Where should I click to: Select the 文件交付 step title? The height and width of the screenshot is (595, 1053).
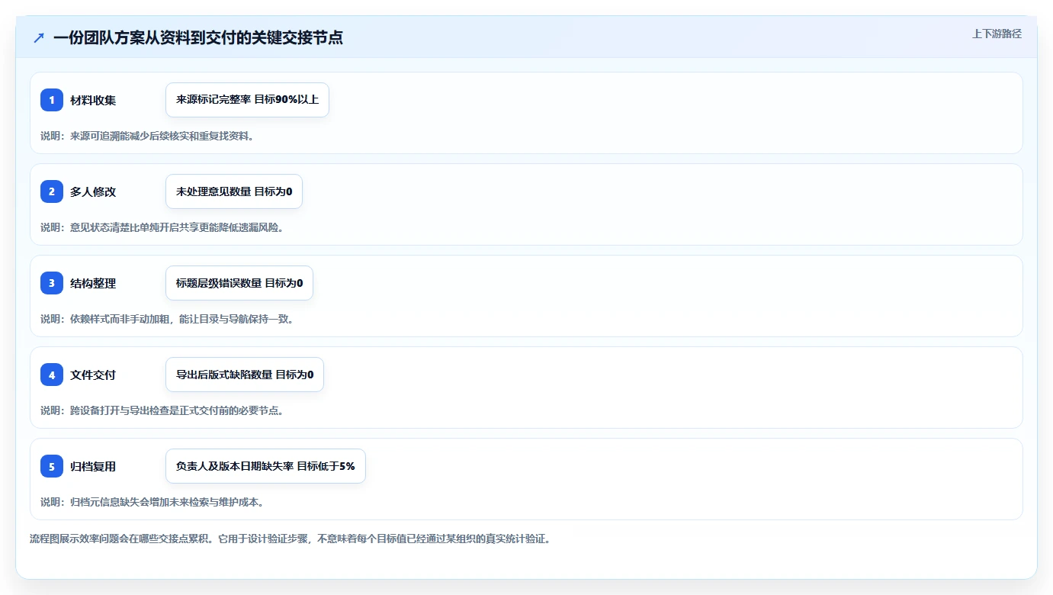tap(93, 375)
